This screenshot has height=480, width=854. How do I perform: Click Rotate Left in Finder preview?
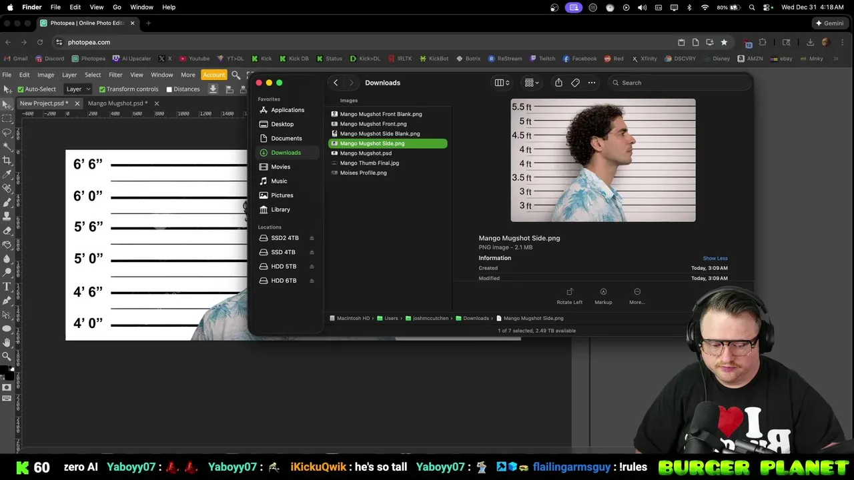569,296
